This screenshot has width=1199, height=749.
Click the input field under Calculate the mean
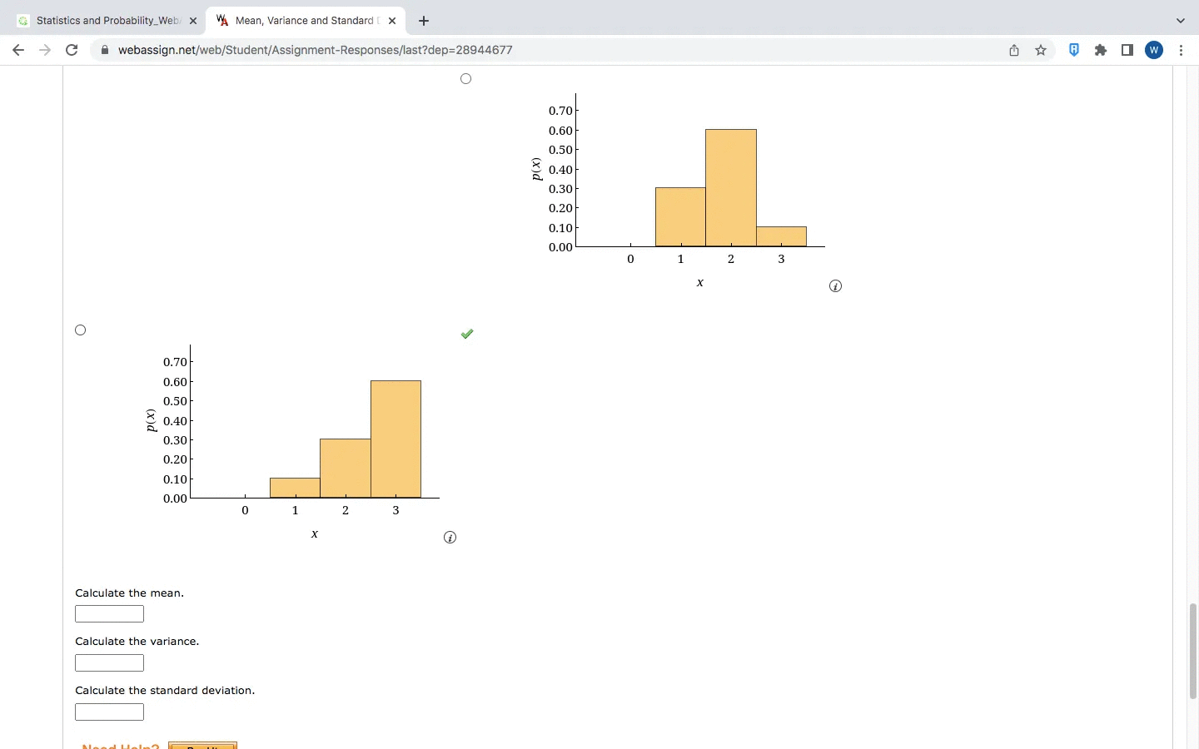tap(109, 613)
